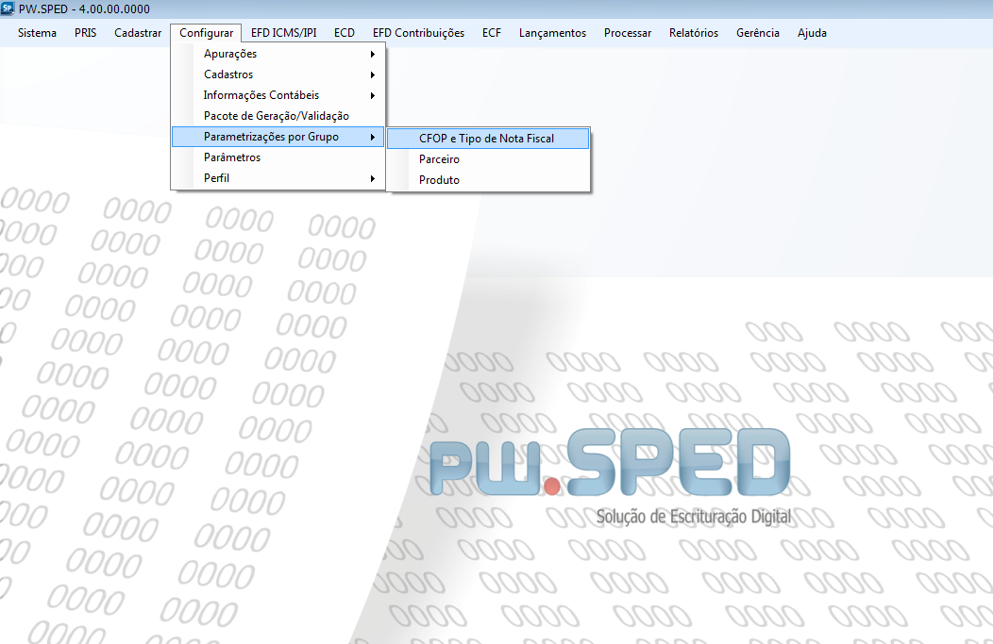993x644 pixels.
Task: Open the PRIS menu
Action: coord(86,33)
